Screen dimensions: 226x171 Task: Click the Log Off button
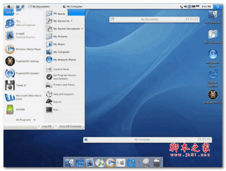pos(44,126)
